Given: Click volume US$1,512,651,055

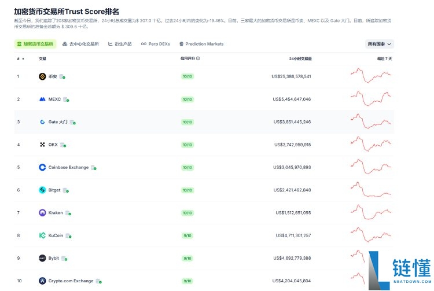Looking at the screenshot, I should click(293, 213).
